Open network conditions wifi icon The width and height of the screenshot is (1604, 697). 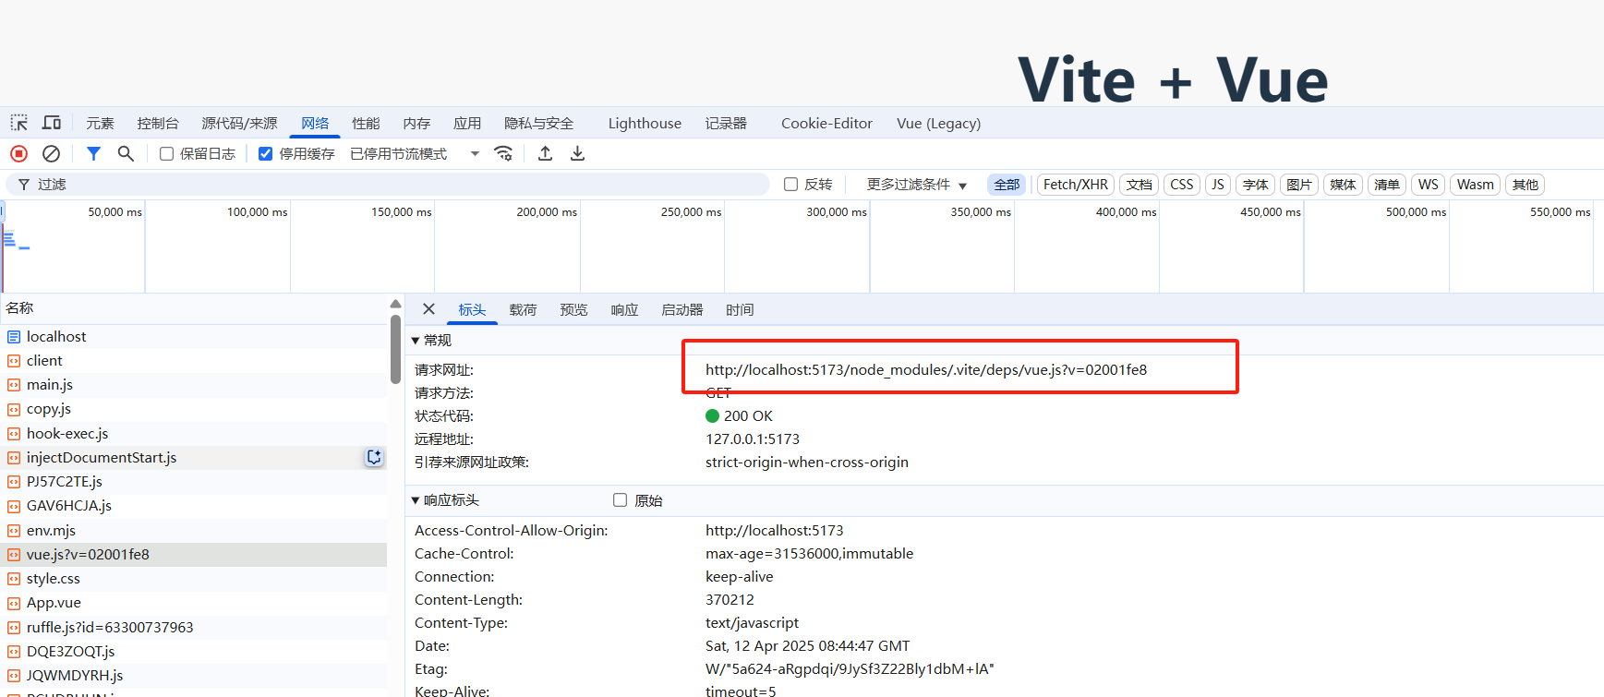[503, 153]
